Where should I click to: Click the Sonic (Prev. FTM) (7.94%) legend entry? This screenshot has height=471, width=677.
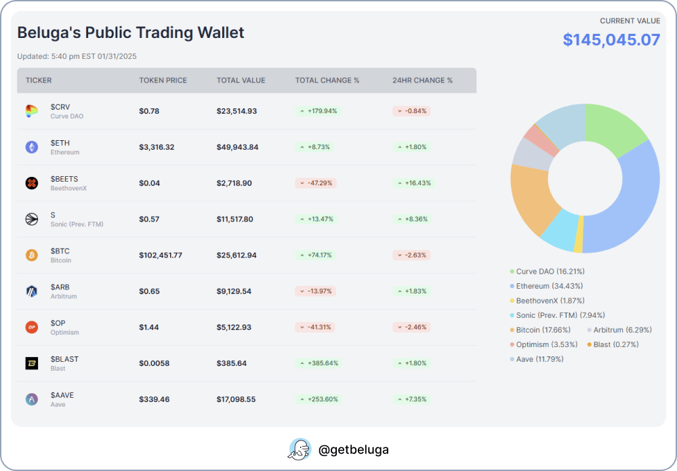coord(558,315)
